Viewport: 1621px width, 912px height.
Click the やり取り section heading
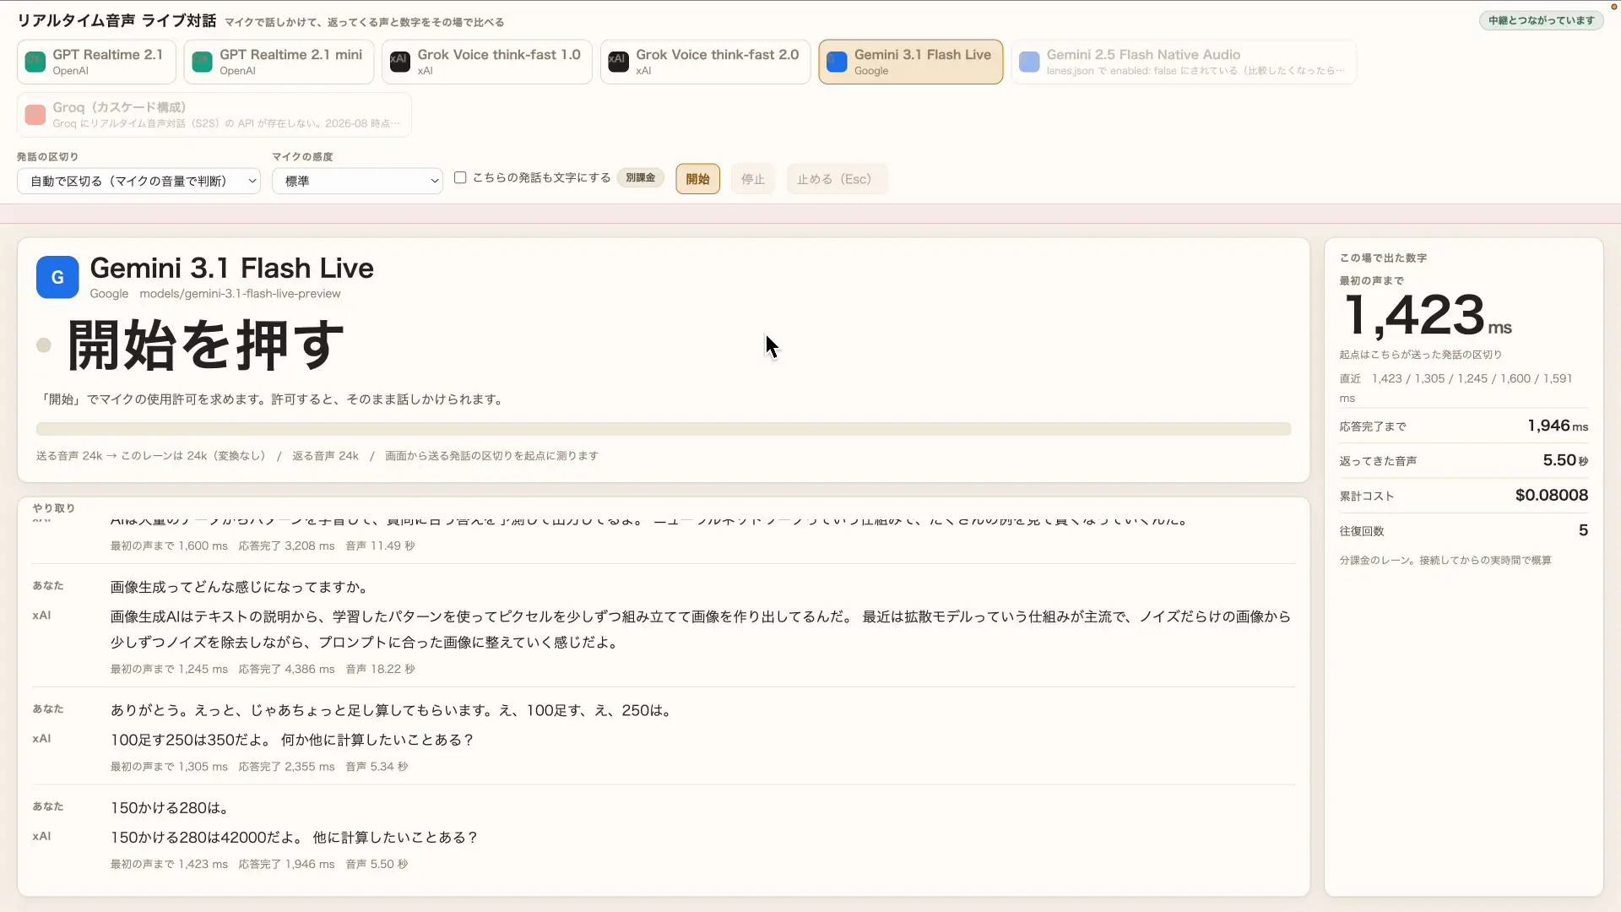54,508
